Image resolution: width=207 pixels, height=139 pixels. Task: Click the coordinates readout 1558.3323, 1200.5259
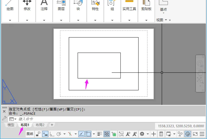[181, 126]
